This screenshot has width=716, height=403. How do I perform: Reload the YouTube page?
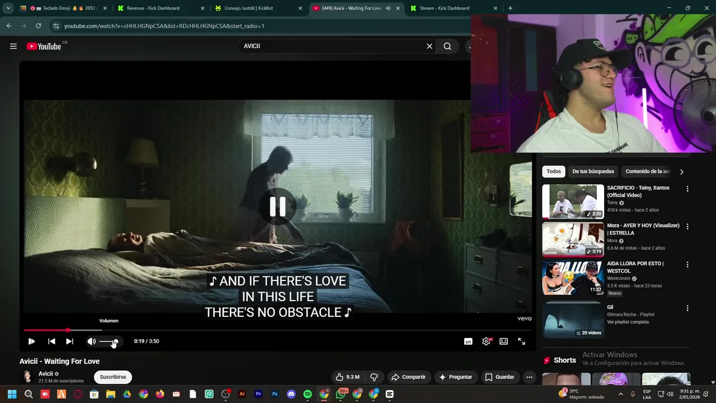coord(38,26)
